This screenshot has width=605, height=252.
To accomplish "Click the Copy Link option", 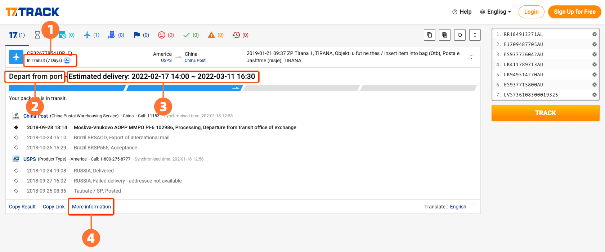I will pos(54,207).
